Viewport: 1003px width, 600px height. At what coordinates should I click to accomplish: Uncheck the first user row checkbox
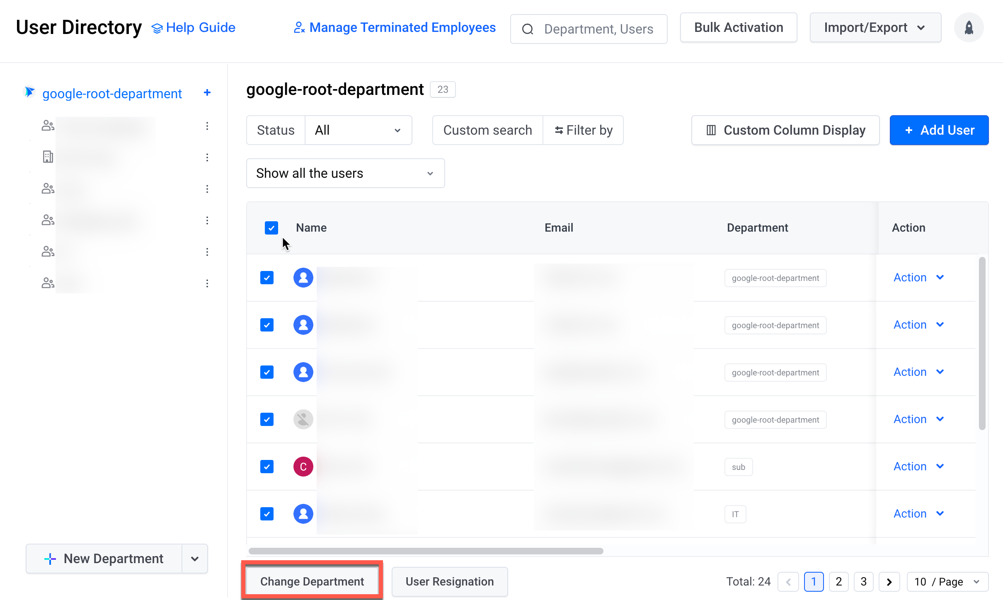[x=267, y=278]
